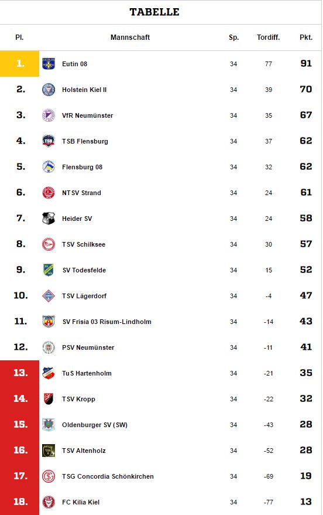323x515 pixels.
Task: Click the TSV Altenholz dark crest
Action: 49,451
